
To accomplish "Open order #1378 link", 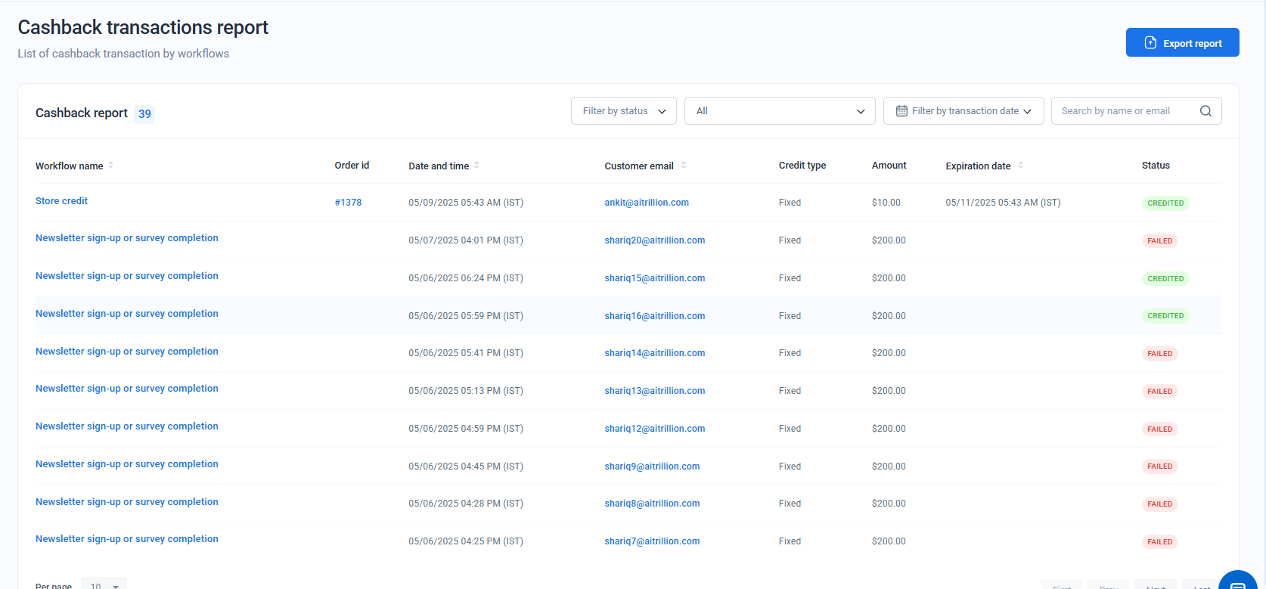I will (x=348, y=202).
